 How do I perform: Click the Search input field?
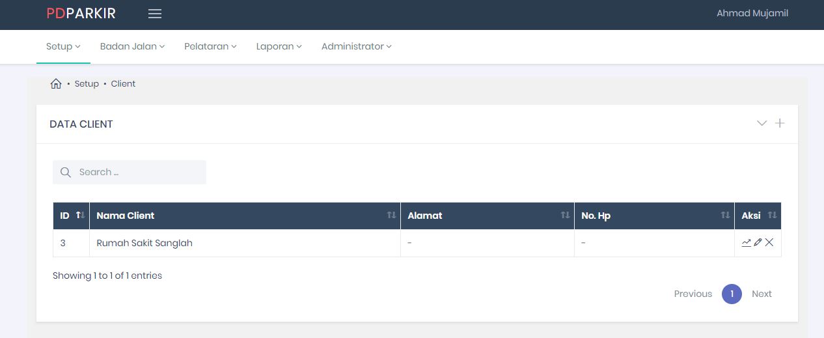click(x=137, y=173)
